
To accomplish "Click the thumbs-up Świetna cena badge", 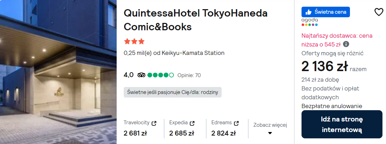I will coord(326,12).
